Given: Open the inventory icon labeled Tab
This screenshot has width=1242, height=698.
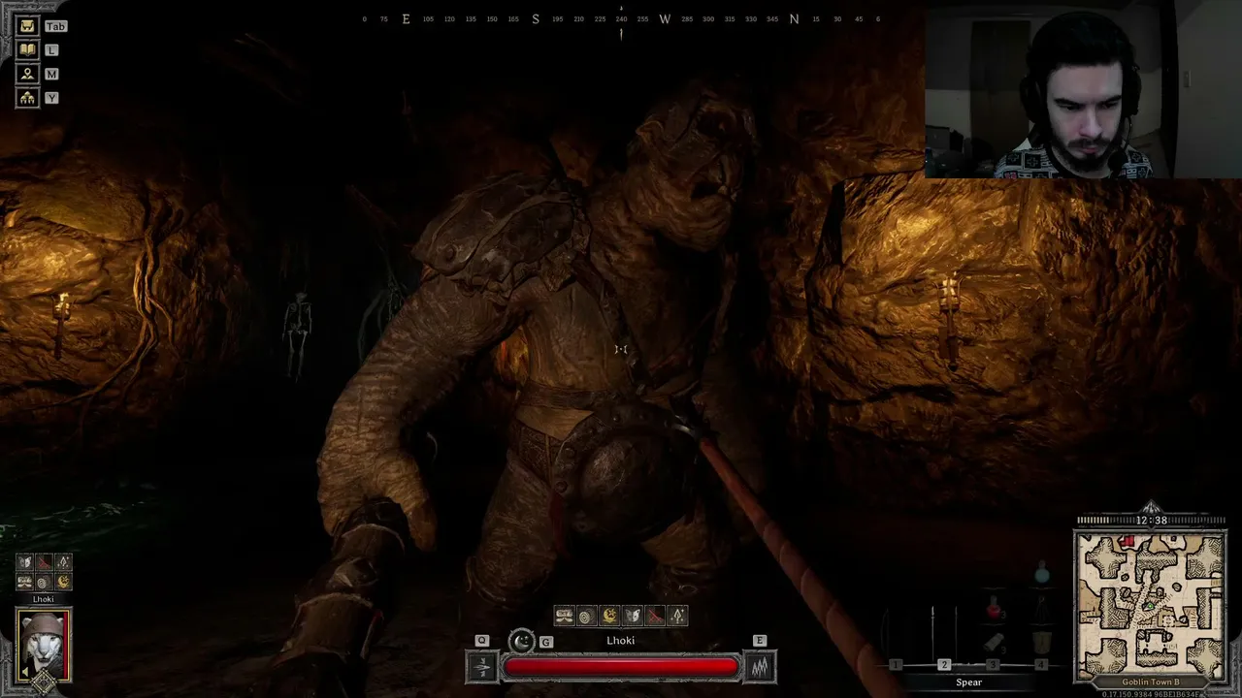Looking at the screenshot, I should pyautogui.click(x=27, y=26).
